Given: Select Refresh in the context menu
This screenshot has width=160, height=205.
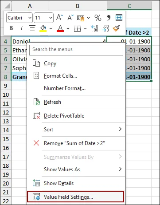Looking at the screenshot, I should tap(76, 102).
